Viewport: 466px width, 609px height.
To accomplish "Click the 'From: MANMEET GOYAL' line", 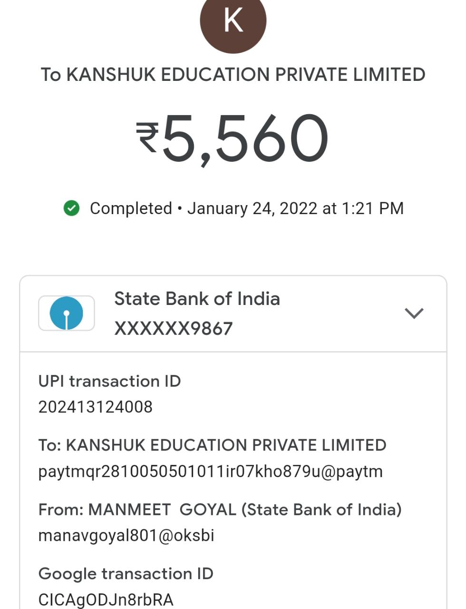I will pos(138,510).
